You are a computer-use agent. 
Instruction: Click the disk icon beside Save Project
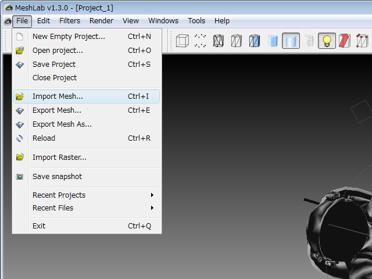(x=20, y=65)
